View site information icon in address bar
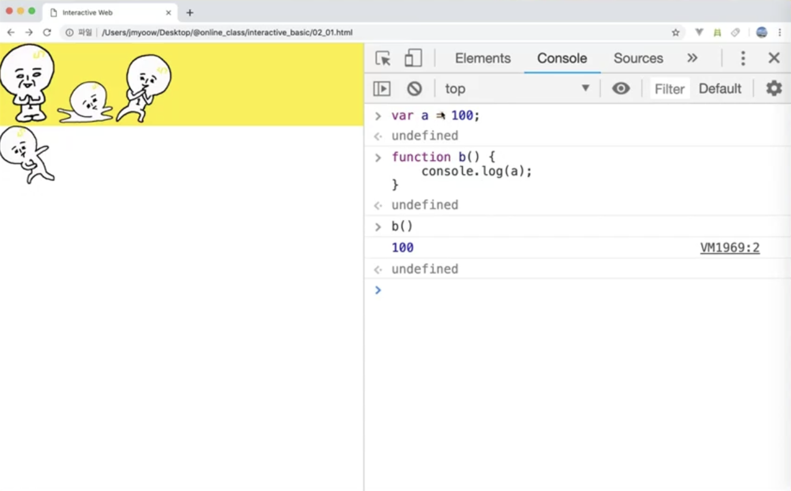 pyautogui.click(x=69, y=32)
